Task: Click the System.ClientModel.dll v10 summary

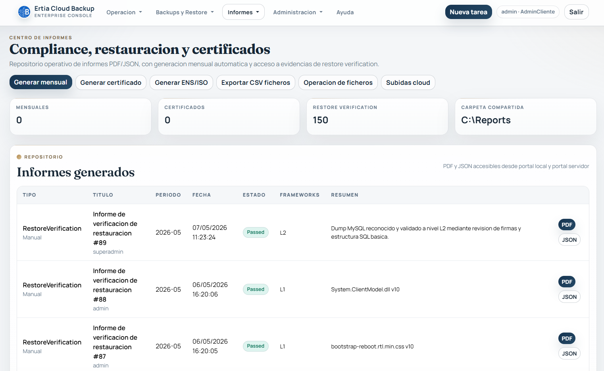Action: pyautogui.click(x=365, y=289)
